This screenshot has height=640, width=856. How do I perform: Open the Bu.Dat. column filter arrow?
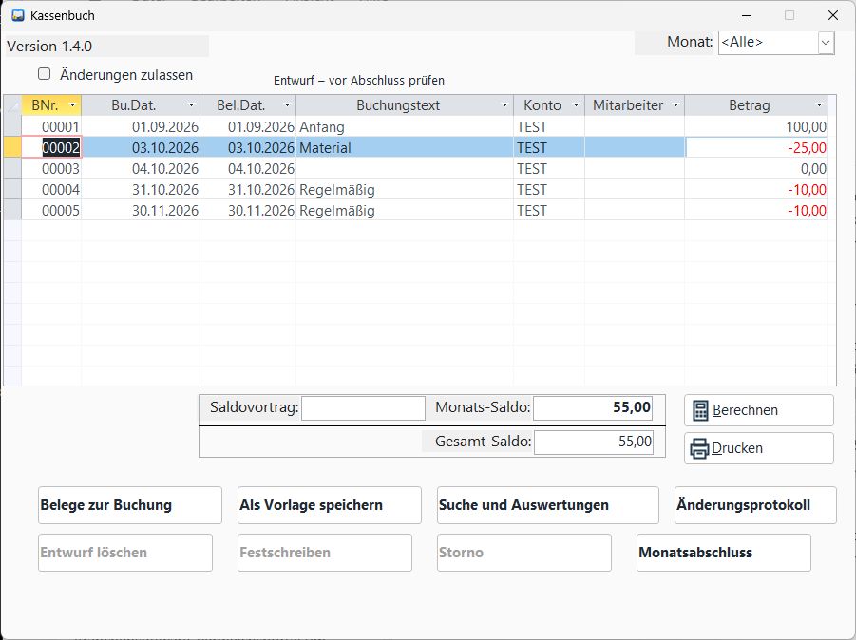click(192, 105)
